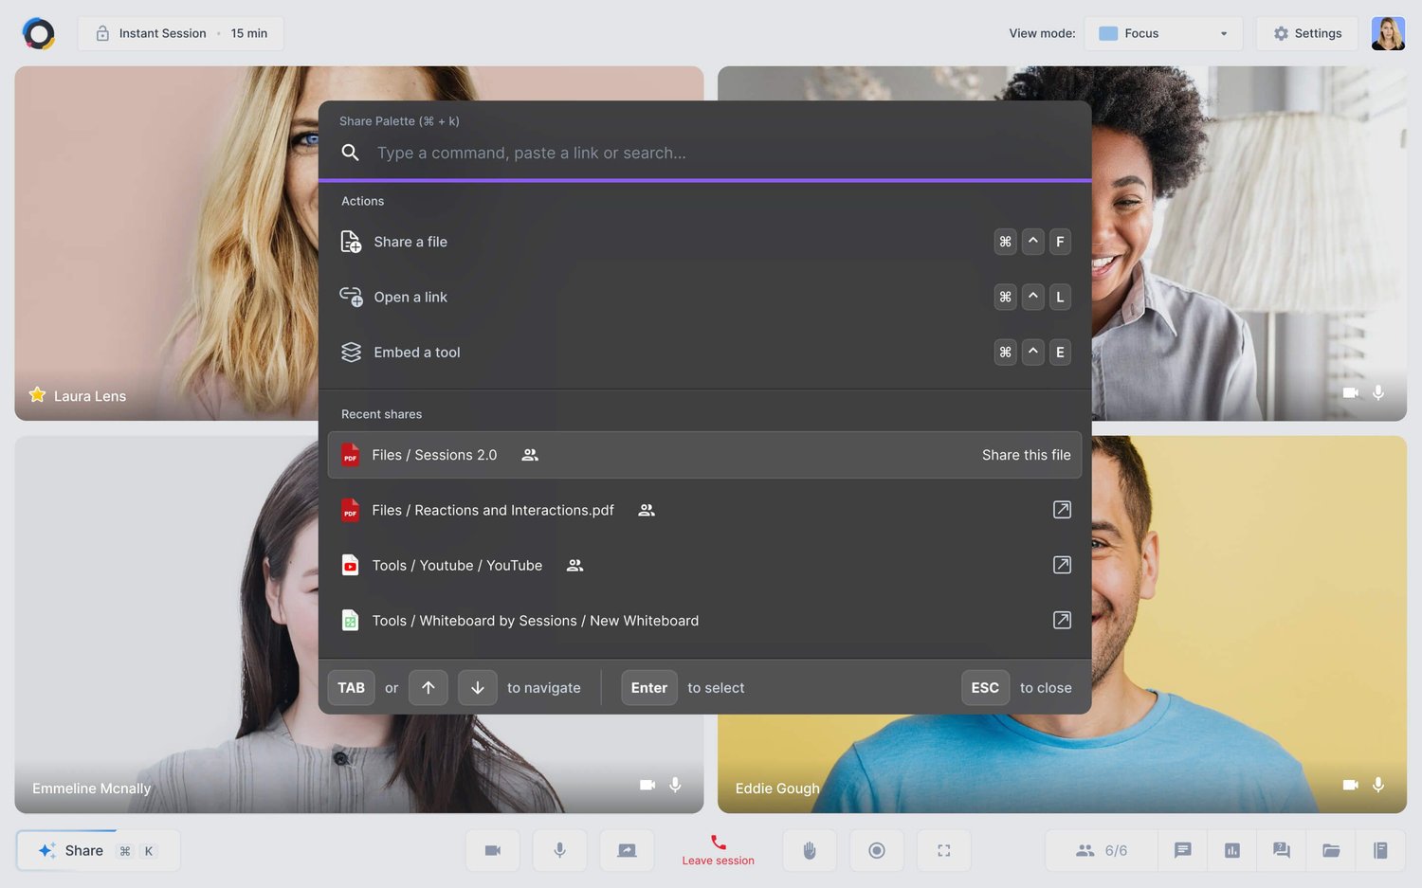The image size is (1422, 888).
Task: Toggle screen sharing in bottom toolbar
Action: click(627, 850)
